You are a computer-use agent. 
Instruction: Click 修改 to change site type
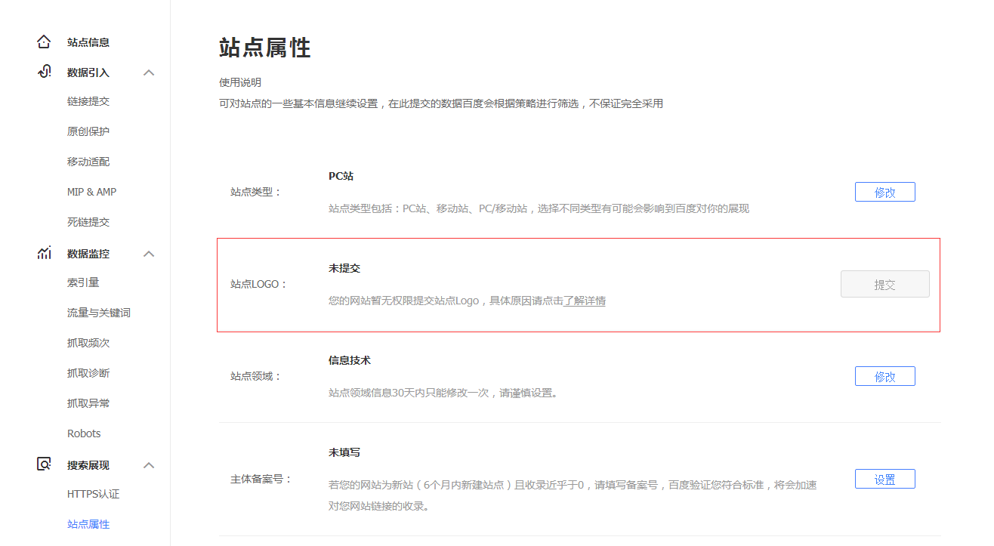click(x=884, y=191)
